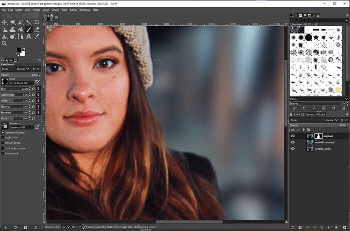Hide the original layer
Screen dimensions: 350x231
(x=293, y=136)
